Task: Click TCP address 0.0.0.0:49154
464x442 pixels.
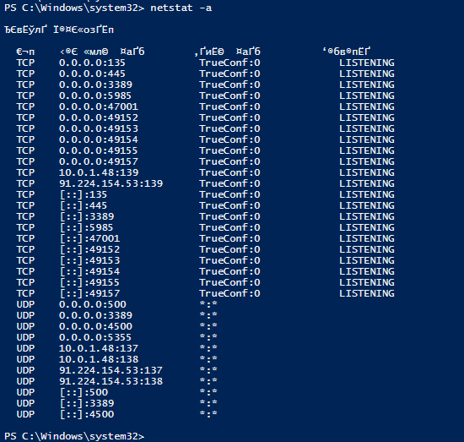Action: (x=99, y=139)
